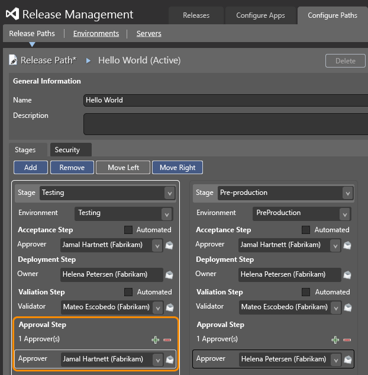Click the red minus icon in Testing Approval Step
Viewport: 368px width, 375px height.
click(x=167, y=339)
